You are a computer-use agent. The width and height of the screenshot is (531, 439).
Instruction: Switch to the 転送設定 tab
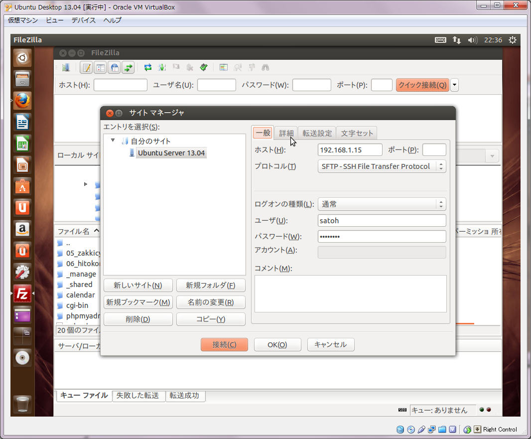317,133
